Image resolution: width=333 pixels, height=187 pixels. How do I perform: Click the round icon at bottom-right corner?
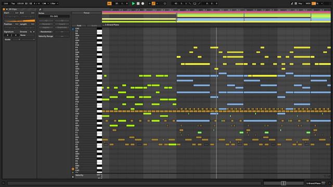tap(329, 183)
